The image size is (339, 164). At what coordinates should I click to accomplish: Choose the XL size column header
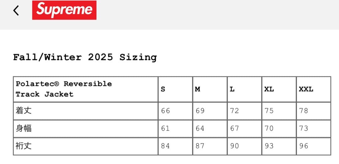(x=269, y=89)
